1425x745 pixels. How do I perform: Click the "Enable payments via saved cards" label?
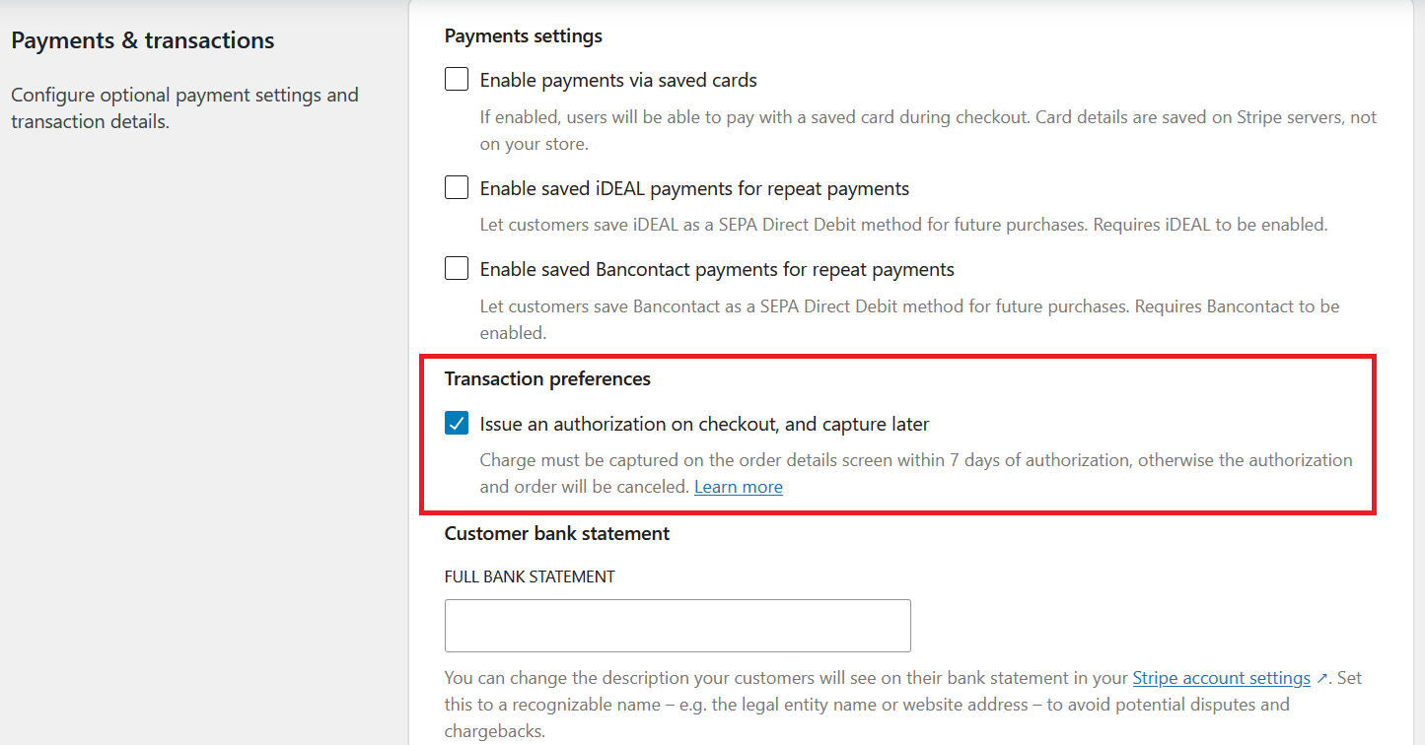click(x=618, y=80)
